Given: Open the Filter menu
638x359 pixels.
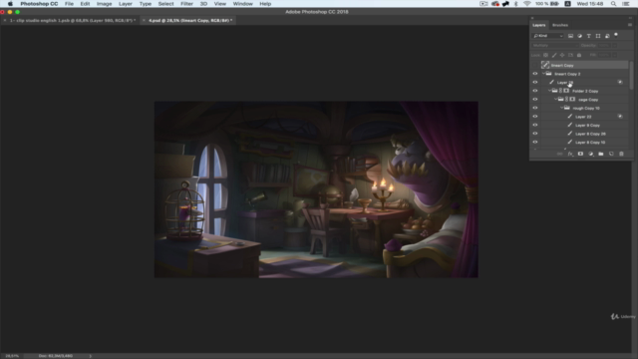Looking at the screenshot, I should (186, 4).
